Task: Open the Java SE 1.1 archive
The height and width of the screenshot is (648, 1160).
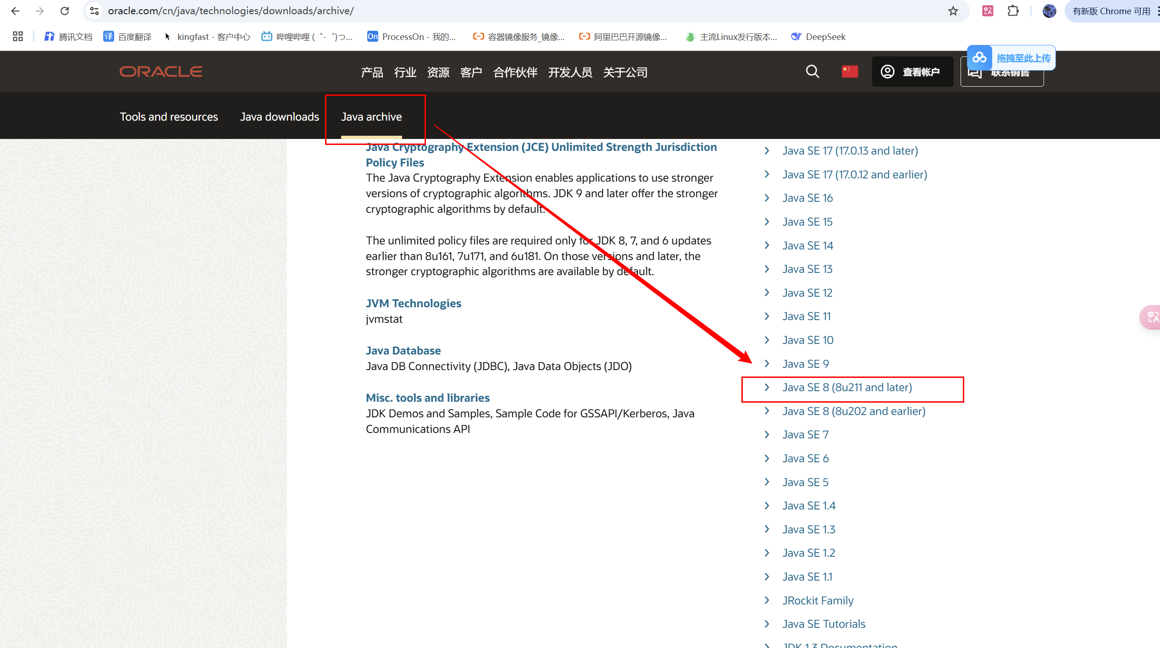Action: pos(807,577)
